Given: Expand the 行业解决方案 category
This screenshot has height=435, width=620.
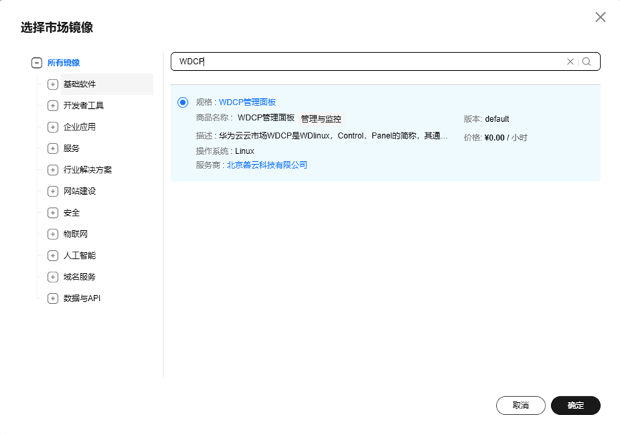Looking at the screenshot, I should click(x=52, y=170).
